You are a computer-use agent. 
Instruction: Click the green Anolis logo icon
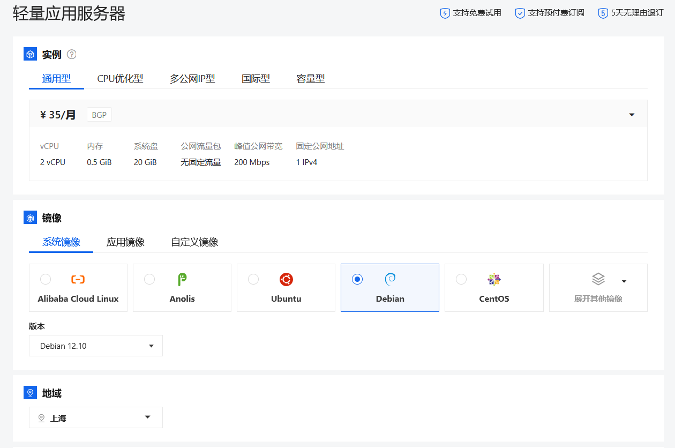[x=182, y=279]
